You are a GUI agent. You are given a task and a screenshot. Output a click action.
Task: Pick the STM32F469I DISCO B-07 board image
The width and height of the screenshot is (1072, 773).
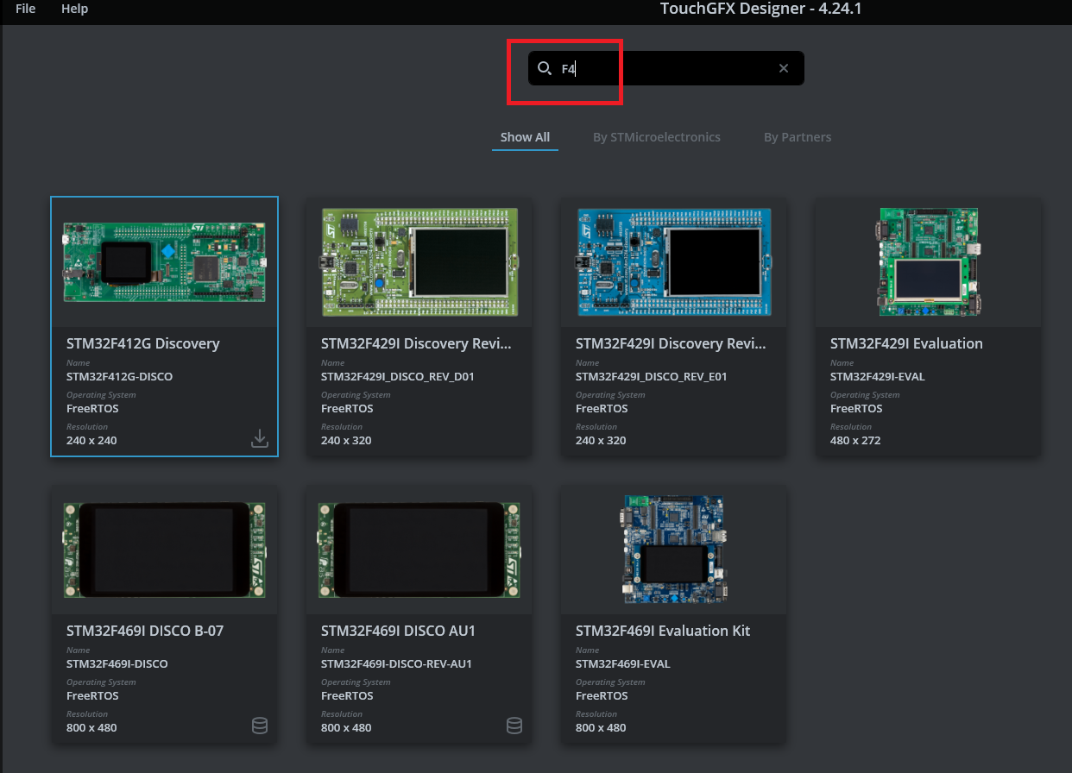[164, 550]
